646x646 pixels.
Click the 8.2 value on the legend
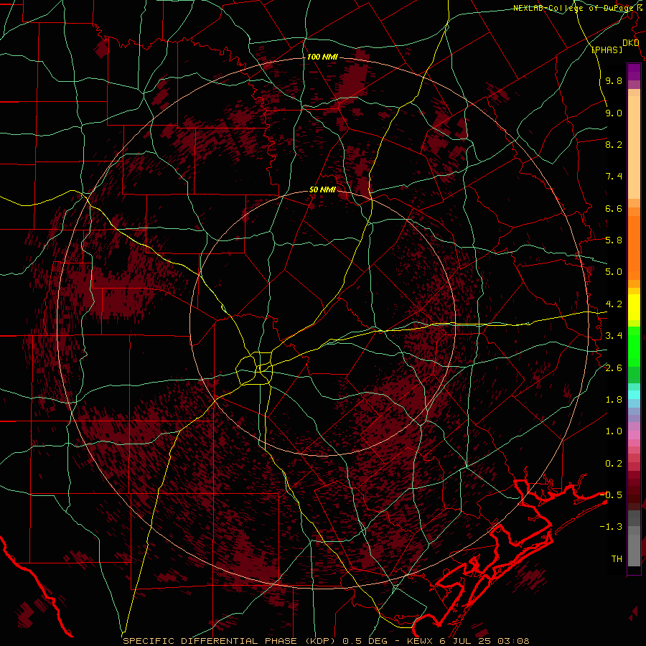(614, 144)
